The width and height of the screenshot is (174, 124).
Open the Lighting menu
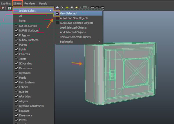pos(6,3)
